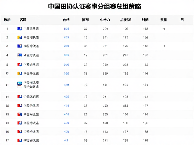Click the flag icon in the row showing 112
Image resolution: width=194 pixels, height=145 pixels.
click(19, 132)
